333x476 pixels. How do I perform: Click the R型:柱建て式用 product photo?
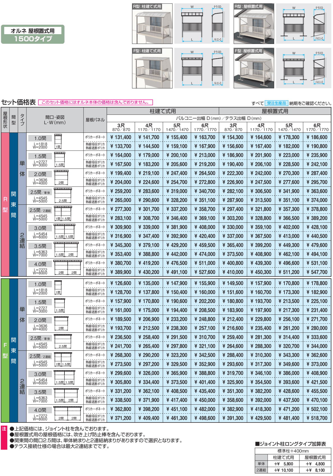pyautogui.click(x=152, y=24)
